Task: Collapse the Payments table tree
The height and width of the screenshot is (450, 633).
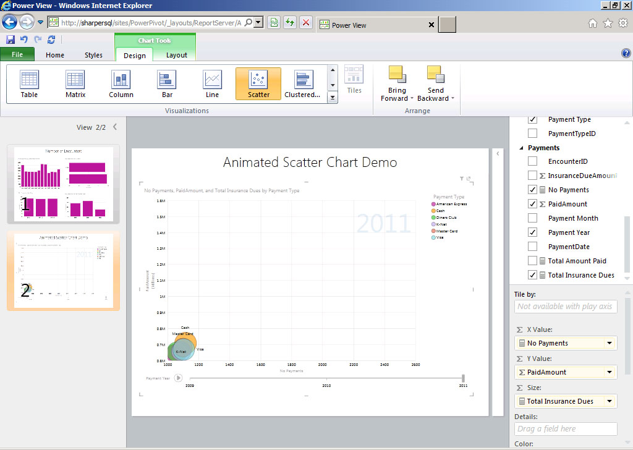Action: pos(521,148)
